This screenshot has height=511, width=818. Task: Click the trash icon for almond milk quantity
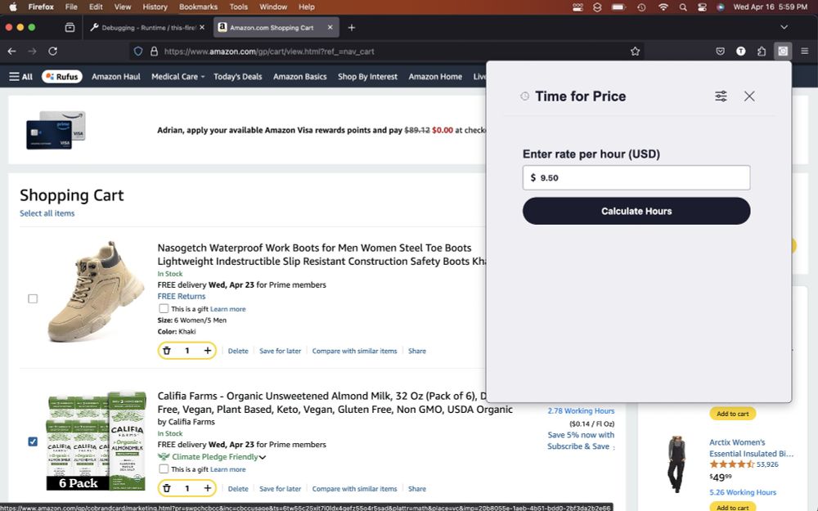(x=167, y=489)
